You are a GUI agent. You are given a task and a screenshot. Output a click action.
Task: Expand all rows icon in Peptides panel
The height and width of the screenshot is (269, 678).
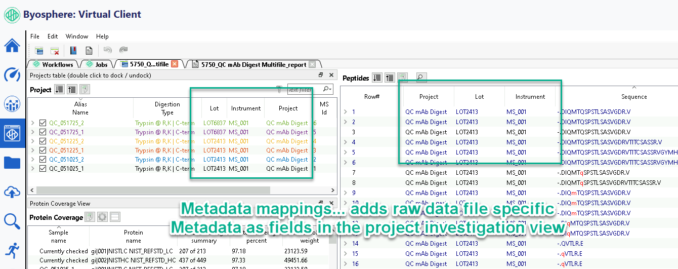pyautogui.click(x=377, y=78)
